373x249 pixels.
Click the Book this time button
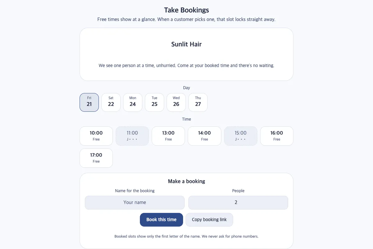click(161, 220)
